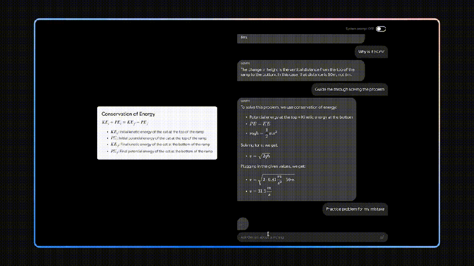Focus the Ask Gemini message input field
Viewport: 474px width, 266px height.
(x=308, y=237)
